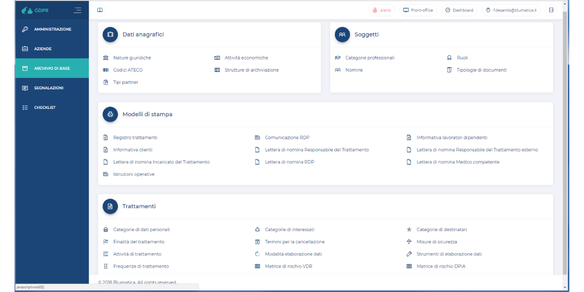
Task: Open the Aziende sidebar section
Action: [43, 49]
